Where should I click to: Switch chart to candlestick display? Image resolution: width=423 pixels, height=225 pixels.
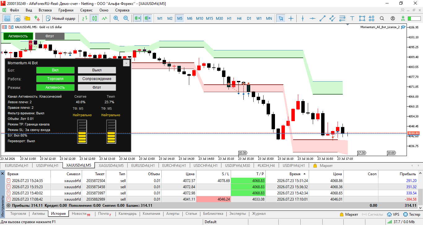tap(94, 19)
